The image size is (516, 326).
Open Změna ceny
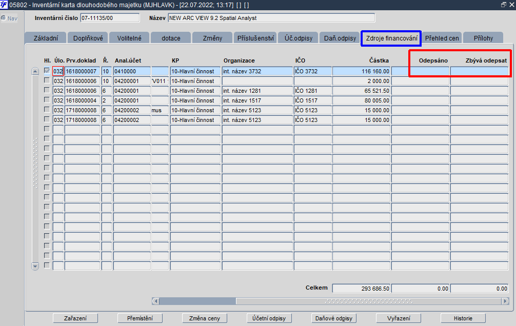tap(204, 318)
